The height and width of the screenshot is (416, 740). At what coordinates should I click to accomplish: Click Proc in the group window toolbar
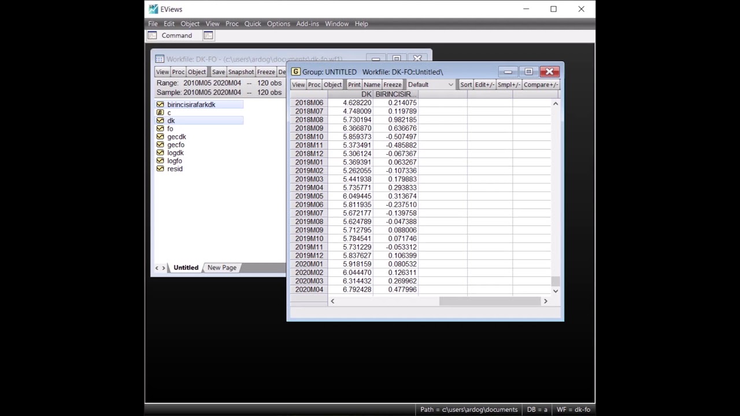point(314,84)
